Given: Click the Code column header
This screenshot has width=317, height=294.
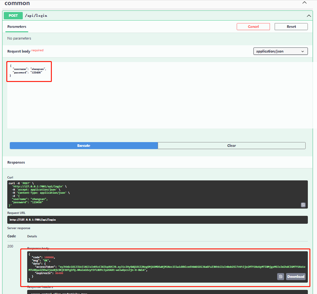Looking at the screenshot, I should point(11,236).
